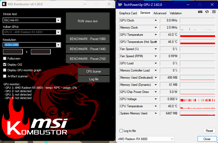Click the 46.0 °C hot spot value
This screenshot has width=218, height=143.
(x=169, y=42)
